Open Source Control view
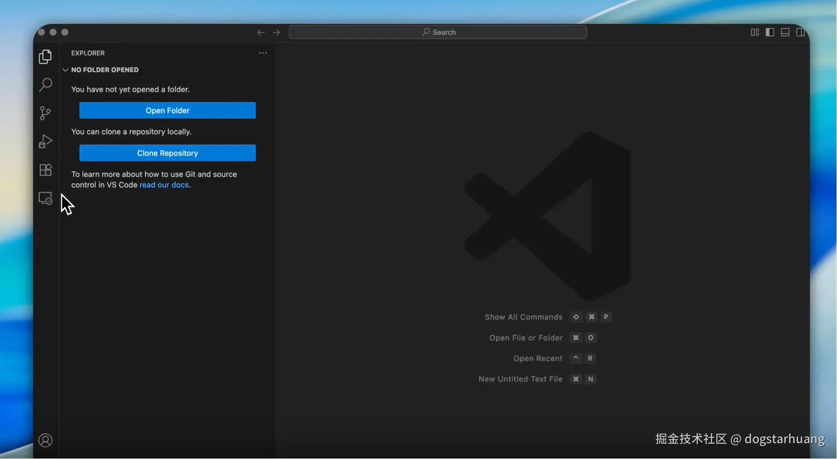The image size is (837, 459). [46, 113]
